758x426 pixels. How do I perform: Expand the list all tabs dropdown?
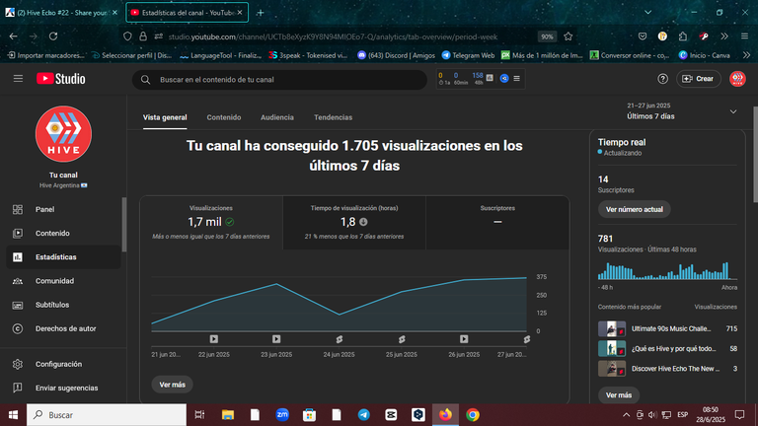coord(647,13)
